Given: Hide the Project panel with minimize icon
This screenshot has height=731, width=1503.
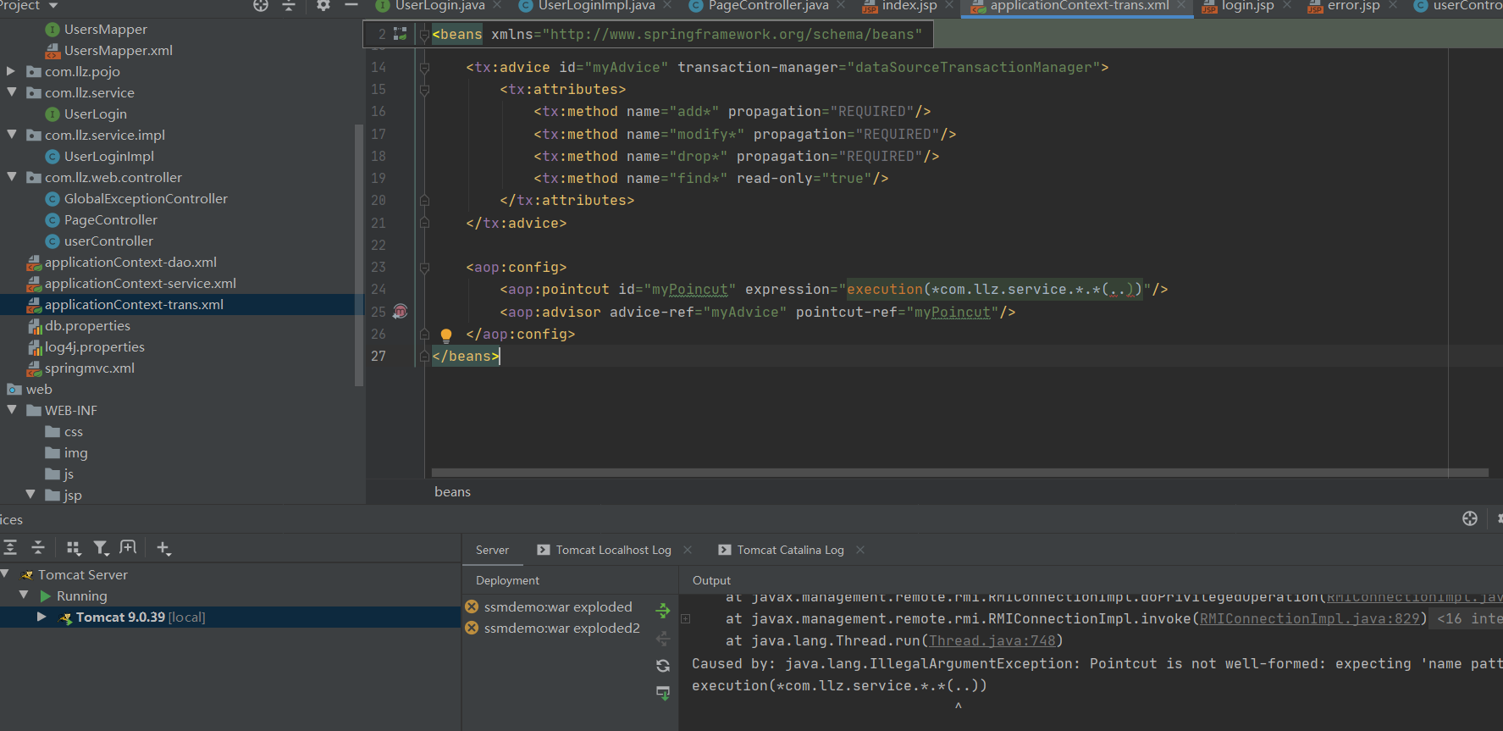Looking at the screenshot, I should [x=351, y=5].
